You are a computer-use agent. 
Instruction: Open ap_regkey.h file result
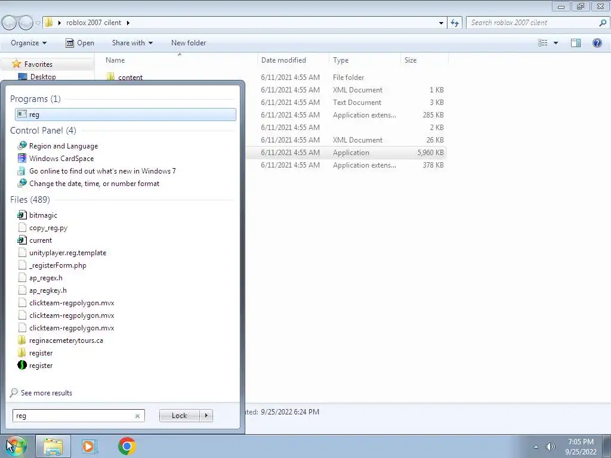(x=42, y=290)
